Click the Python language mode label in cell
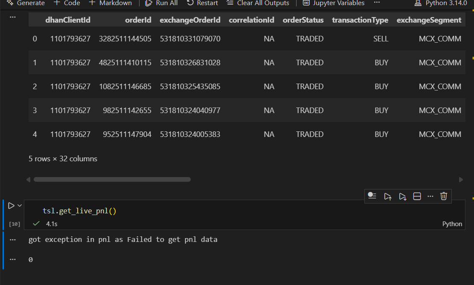Image resolution: width=474 pixels, height=285 pixels. [452, 224]
